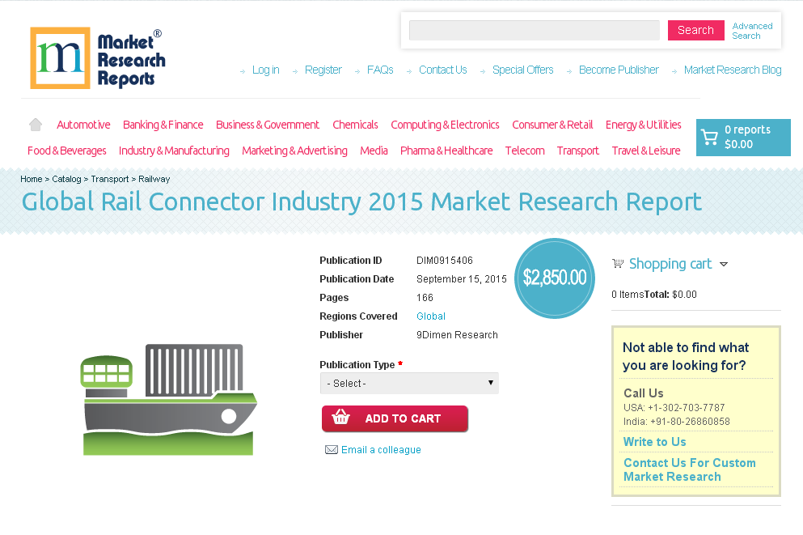Click the date September 15, 2015
Viewport: 803px width, 535px height.
coord(462,278)
